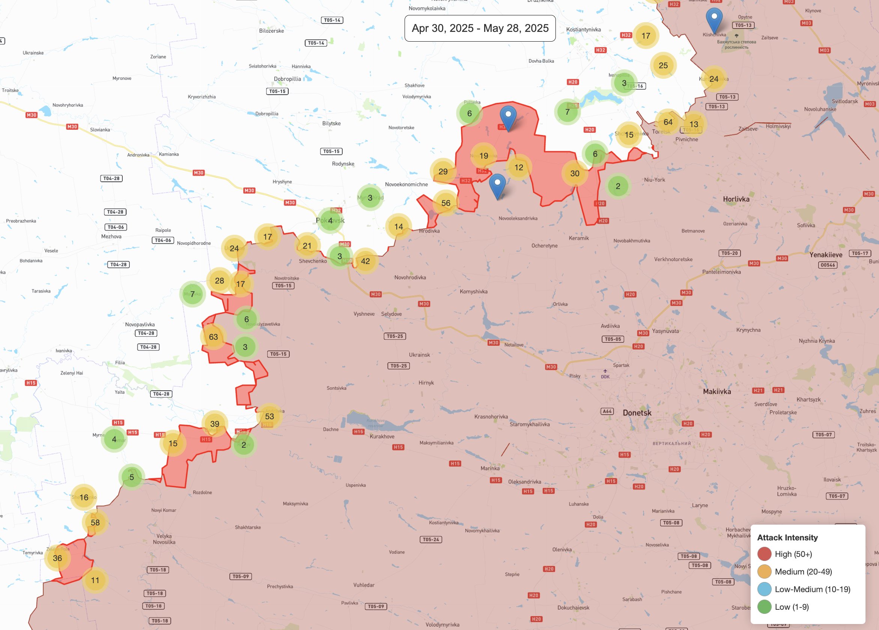Click the Low (1-9) green legend swatch
Screen dimensions: 879x630
764,607
